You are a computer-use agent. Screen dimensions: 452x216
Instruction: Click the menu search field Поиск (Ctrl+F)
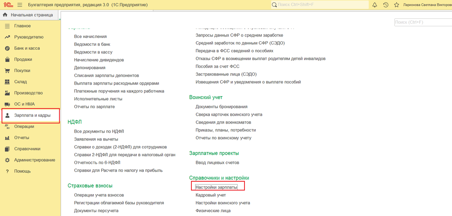coord(423,23)
